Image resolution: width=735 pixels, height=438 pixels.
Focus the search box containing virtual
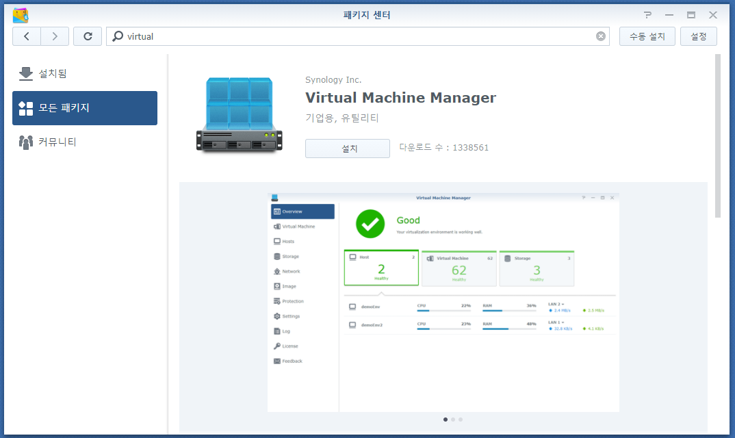[358, 36]
